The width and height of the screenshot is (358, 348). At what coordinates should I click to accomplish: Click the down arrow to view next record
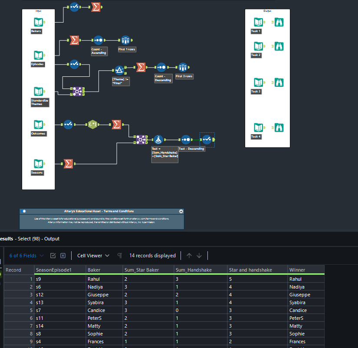click(x=199, y=256)
